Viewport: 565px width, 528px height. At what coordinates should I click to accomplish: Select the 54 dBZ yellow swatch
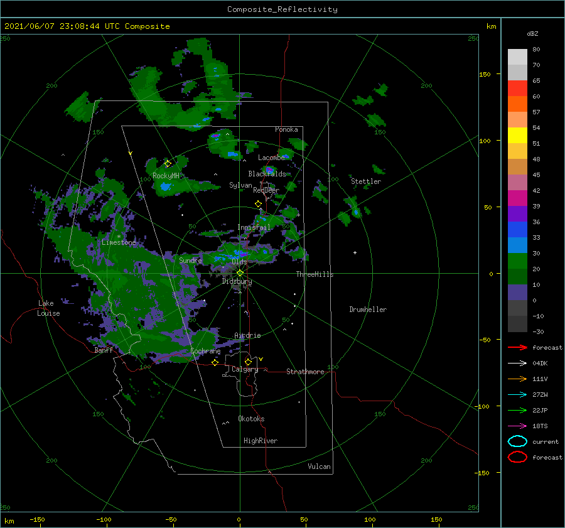(x=517, y=135)
